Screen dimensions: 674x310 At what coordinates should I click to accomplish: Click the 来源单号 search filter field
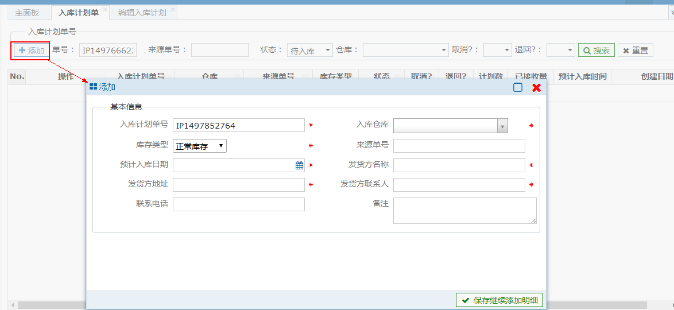220,50
